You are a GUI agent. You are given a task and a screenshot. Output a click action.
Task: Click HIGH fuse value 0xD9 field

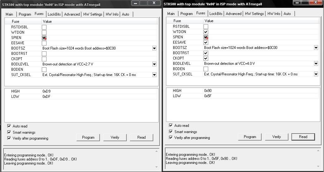click(x=99, y=91)
